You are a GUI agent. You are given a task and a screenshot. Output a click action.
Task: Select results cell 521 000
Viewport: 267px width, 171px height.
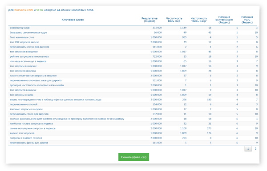(157, 80)
